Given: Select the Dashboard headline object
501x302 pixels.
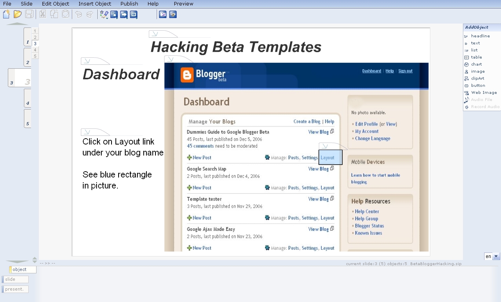Looking at the screenshot, I should click(x=121, y=75).
